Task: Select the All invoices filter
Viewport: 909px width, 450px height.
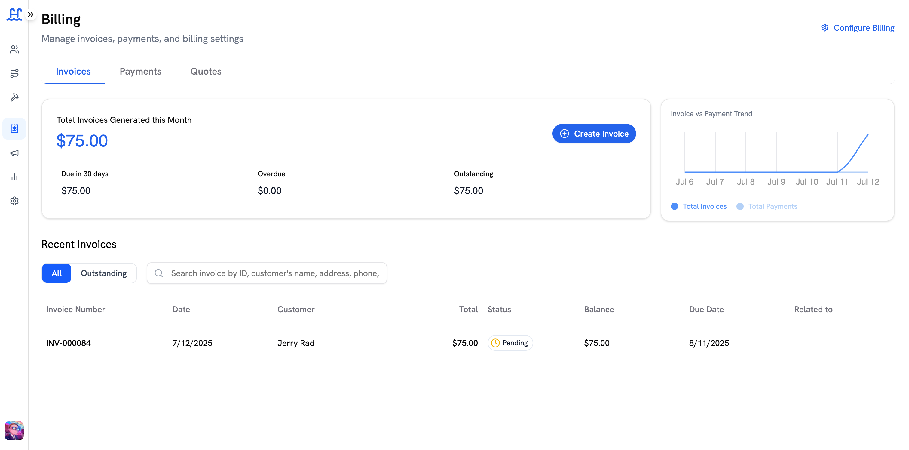Action: click(x=57, y=273)
